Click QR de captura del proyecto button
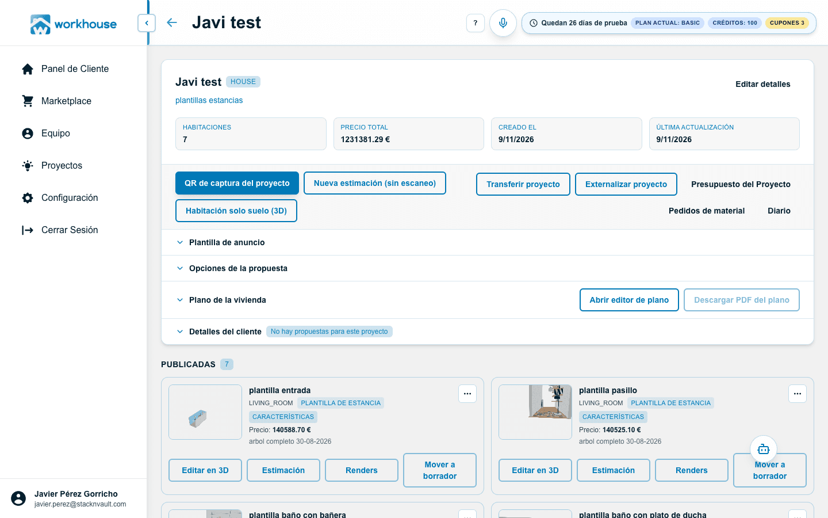 pos(237,183)
